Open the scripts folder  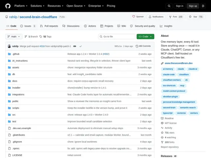(15, 108)
